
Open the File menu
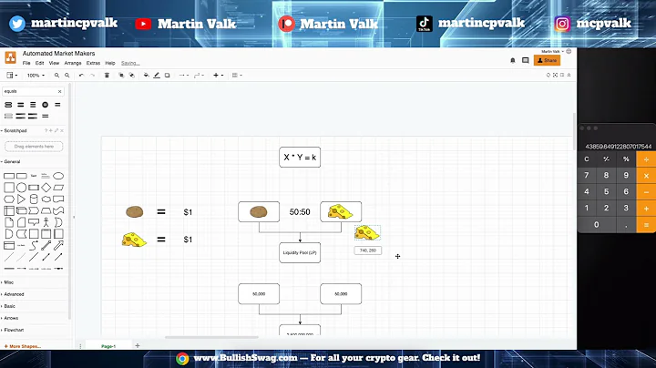26,63
